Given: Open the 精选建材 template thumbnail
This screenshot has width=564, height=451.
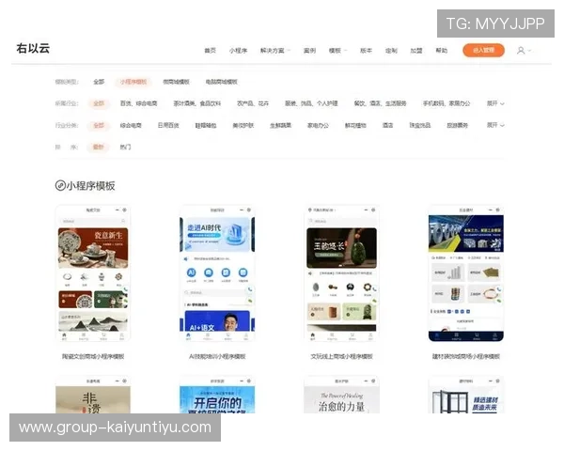Looking at the screenshot, I should coord(466,395).
